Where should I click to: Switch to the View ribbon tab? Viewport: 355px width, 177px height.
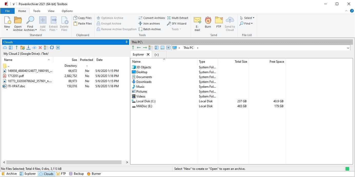click(x=51, y=11)
